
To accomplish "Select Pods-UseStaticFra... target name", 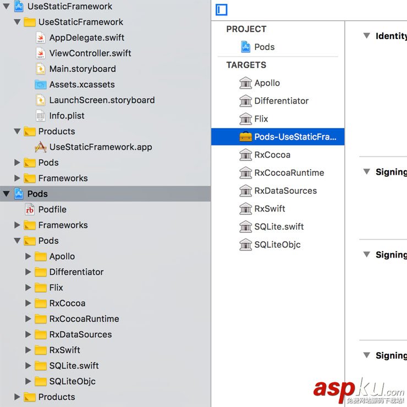I will pyautogui.click(x=295, y=137).
